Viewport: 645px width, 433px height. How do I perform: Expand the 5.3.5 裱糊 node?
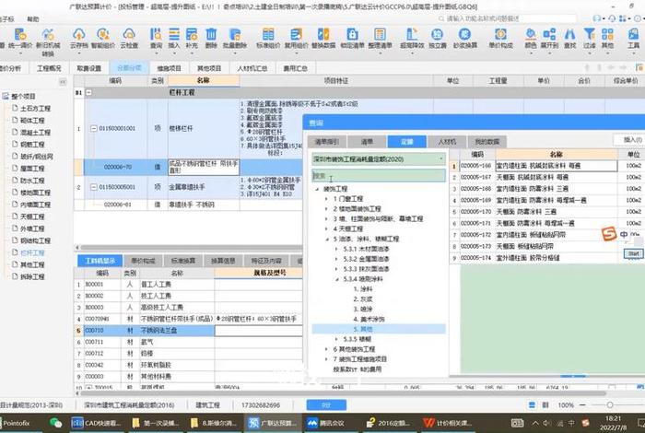[x=337, y=339]
